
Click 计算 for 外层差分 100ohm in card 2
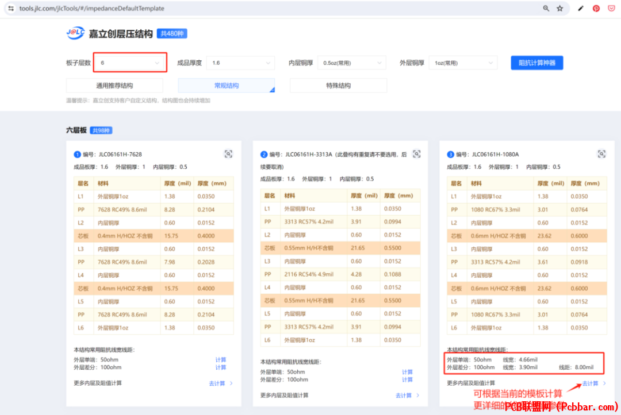pyautogui.click(x=407, y=379)
